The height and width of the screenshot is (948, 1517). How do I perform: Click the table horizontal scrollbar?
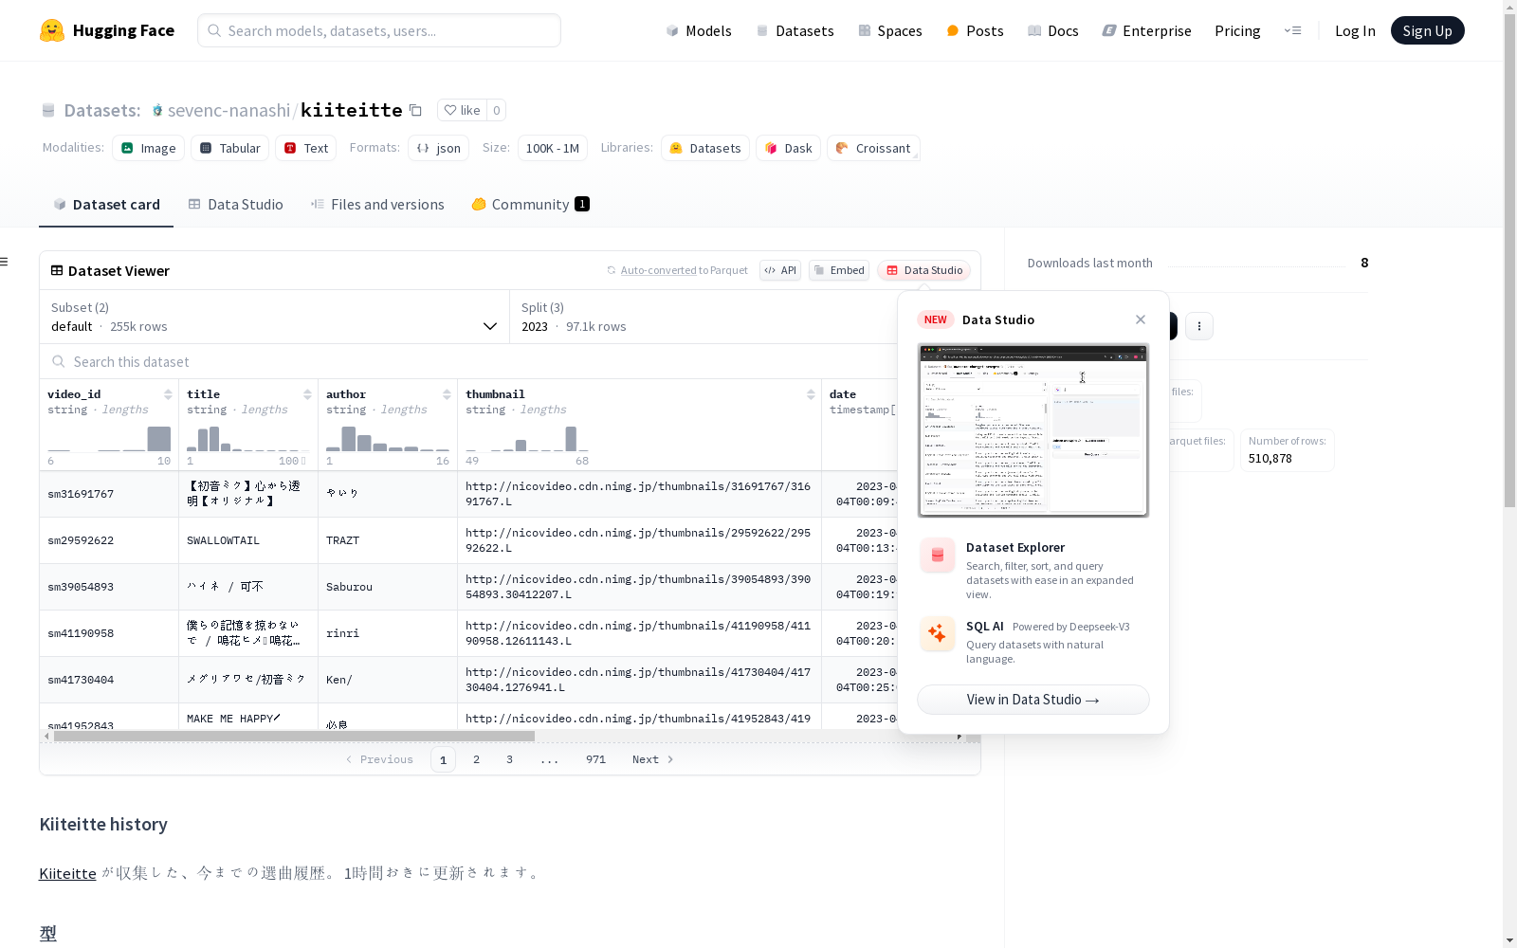[294, 736]
